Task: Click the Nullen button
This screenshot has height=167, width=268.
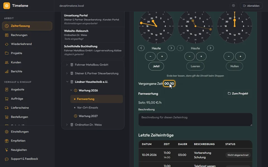Action: point(234,66)
